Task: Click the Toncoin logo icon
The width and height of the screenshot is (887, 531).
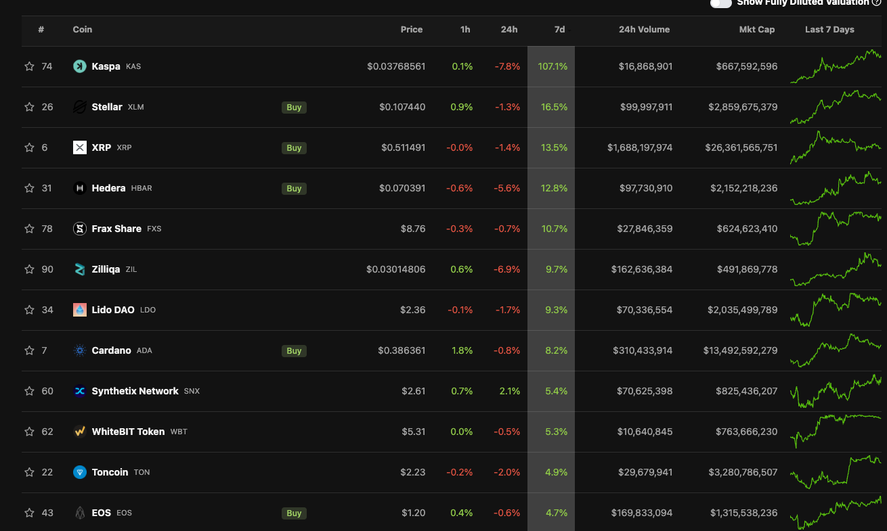Action: (80, 472)
